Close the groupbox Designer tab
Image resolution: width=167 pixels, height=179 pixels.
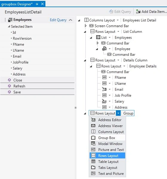(42, 4)
